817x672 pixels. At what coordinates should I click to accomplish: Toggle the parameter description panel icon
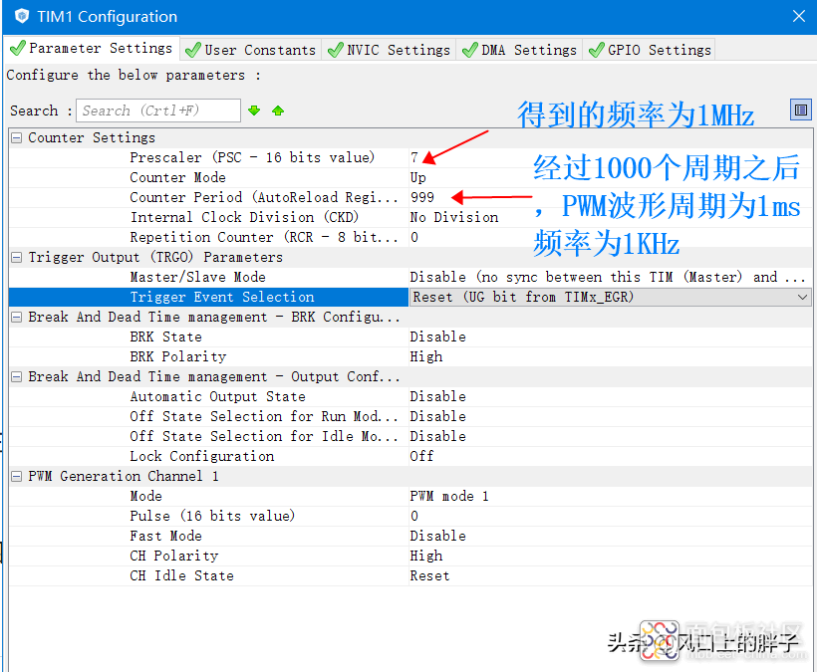(x=801, y=110)
